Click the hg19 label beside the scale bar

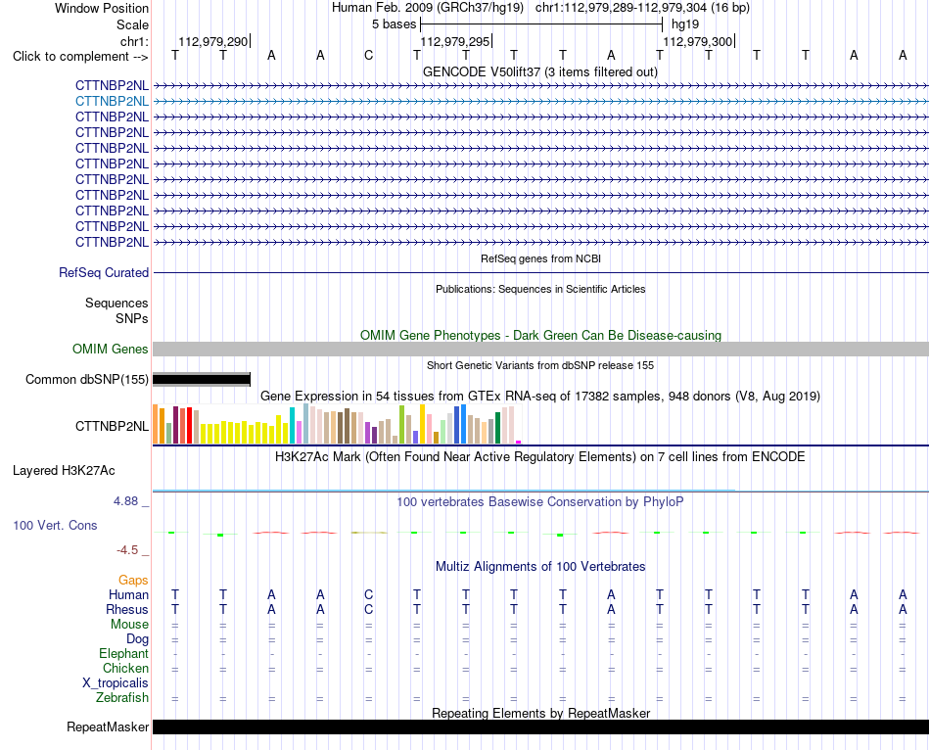point(685,24)
